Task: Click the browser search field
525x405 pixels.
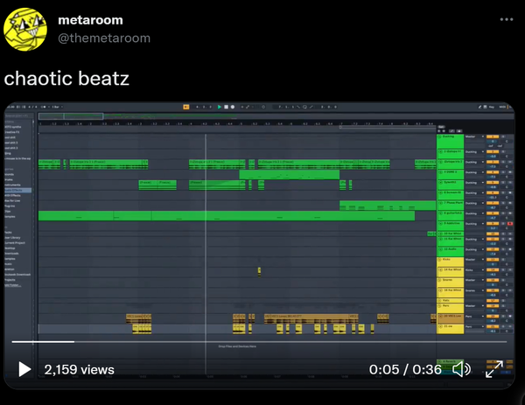Action: click(19, 115)
